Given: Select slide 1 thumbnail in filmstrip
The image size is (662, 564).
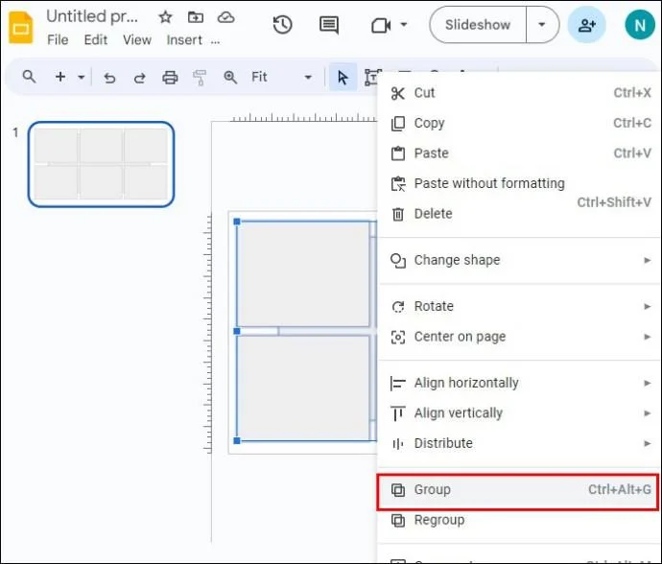Looking at the screenshot, I should pyautogui.click(x=101, y=164).
